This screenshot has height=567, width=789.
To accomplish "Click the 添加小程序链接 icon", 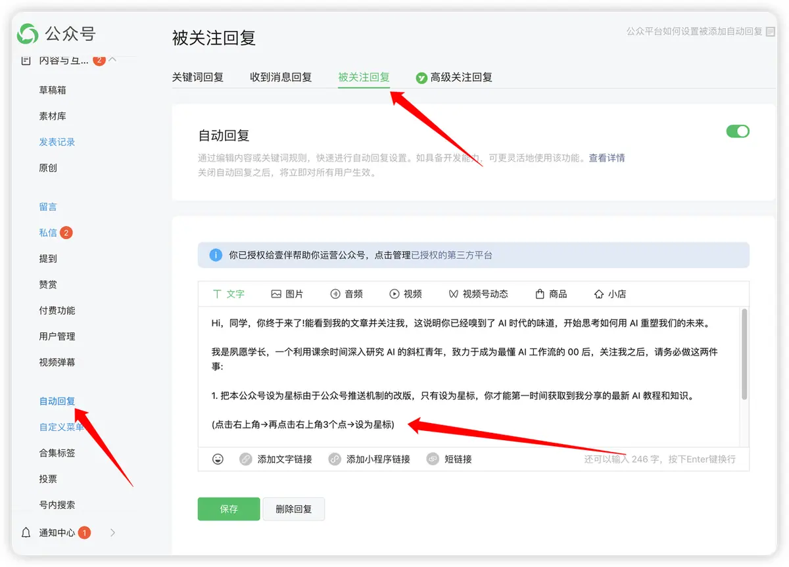I will tap(334, 459).
